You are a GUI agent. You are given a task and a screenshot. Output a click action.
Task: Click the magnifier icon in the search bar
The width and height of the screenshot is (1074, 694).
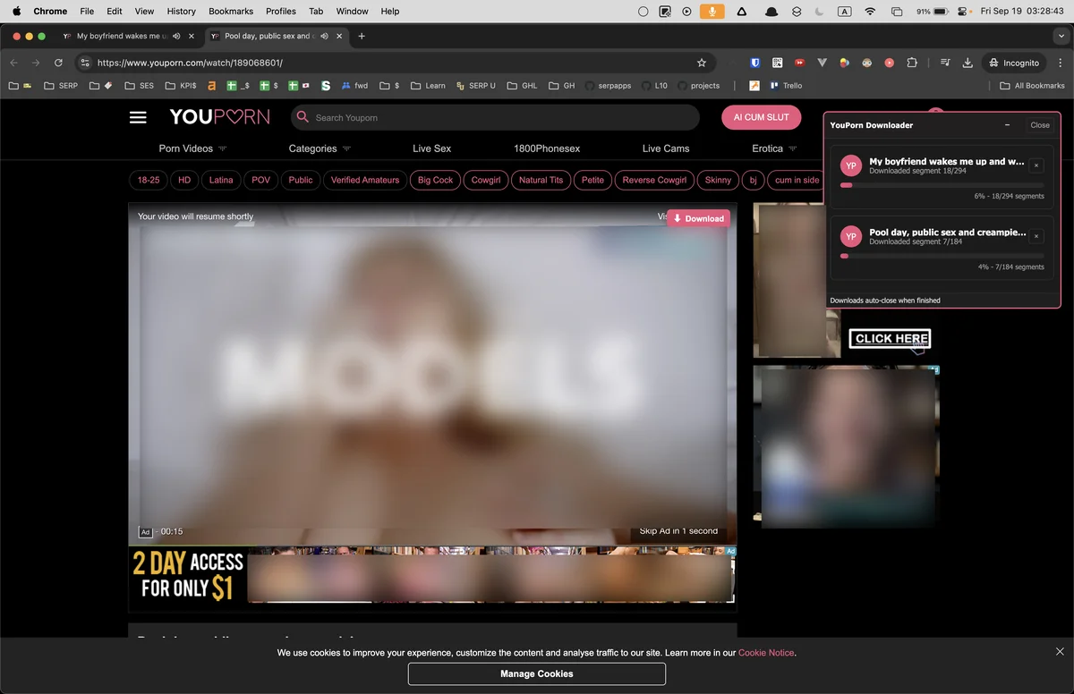click(302, 117)
